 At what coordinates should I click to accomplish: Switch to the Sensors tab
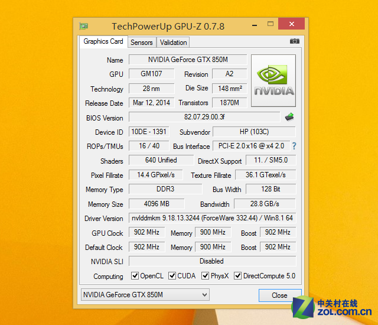point(142,42)
